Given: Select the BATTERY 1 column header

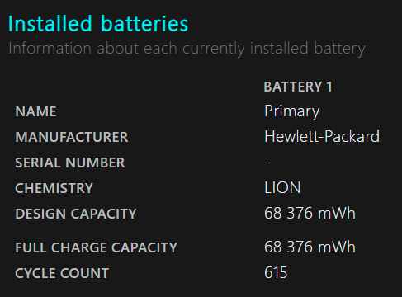Looking at the screenshot, I should [298, 87].
